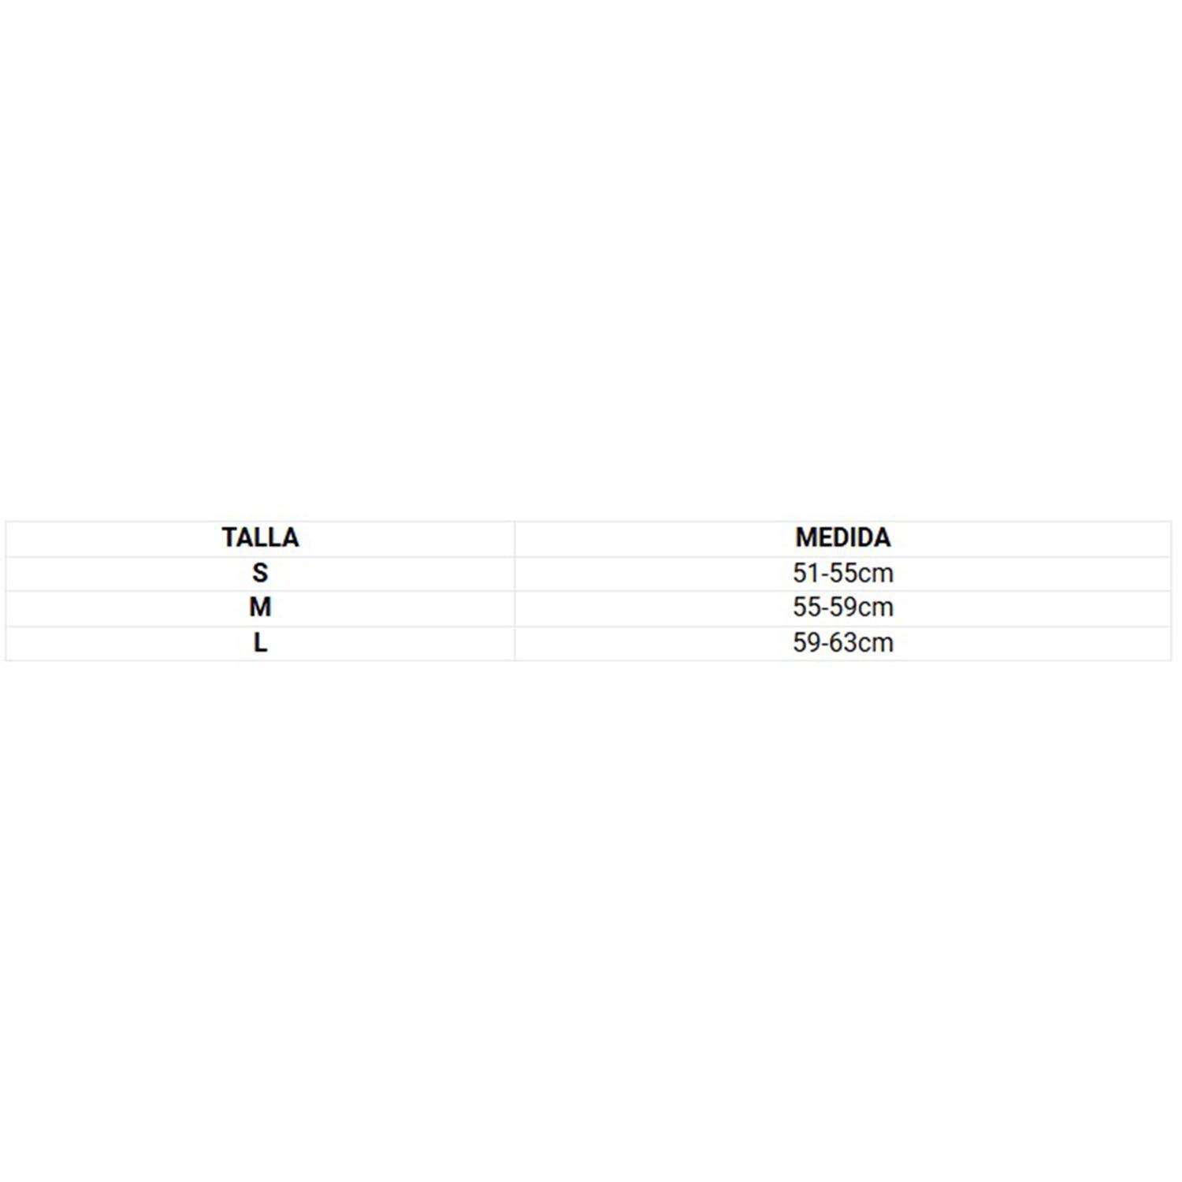Select the size L cell
Screen dimensions: 1182x1182
point(260,643)
